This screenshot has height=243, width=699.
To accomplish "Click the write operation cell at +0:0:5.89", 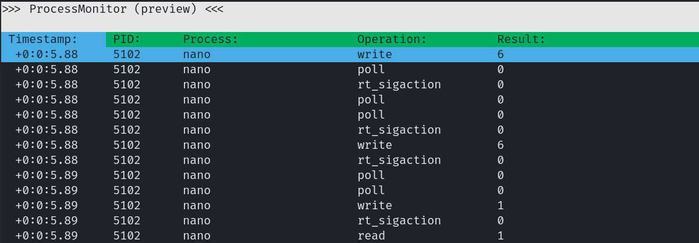I will (x=374, y=206).
